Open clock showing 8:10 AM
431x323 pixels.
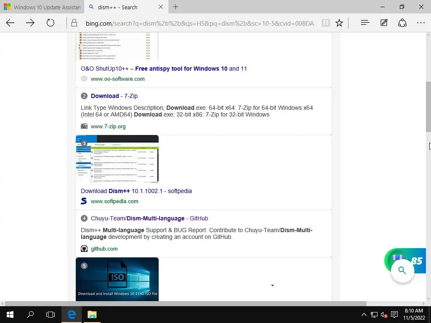(x=414, y=315)
